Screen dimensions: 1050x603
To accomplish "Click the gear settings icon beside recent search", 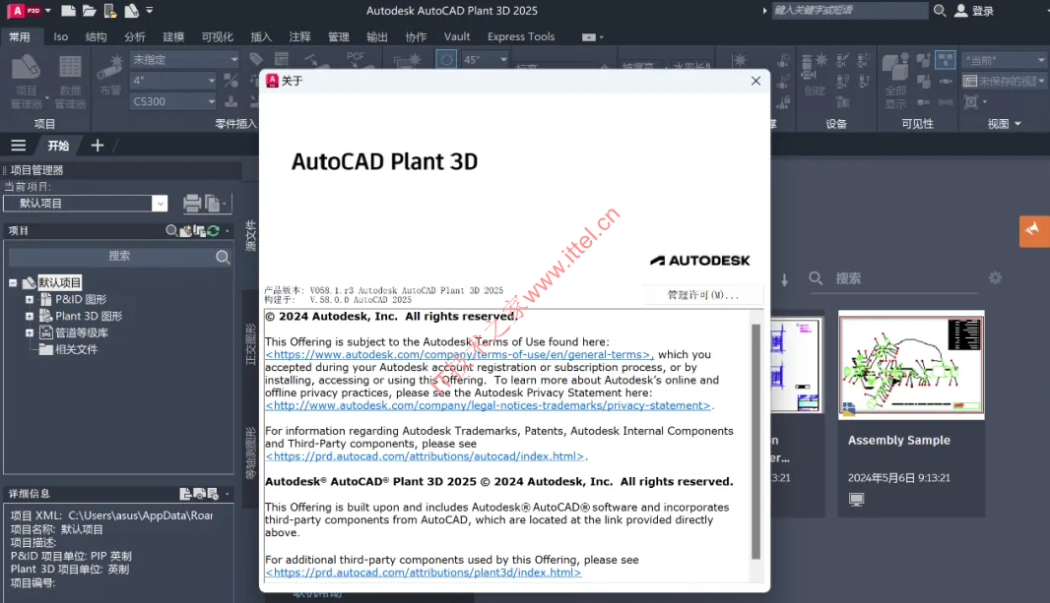I will pos(996,277).
